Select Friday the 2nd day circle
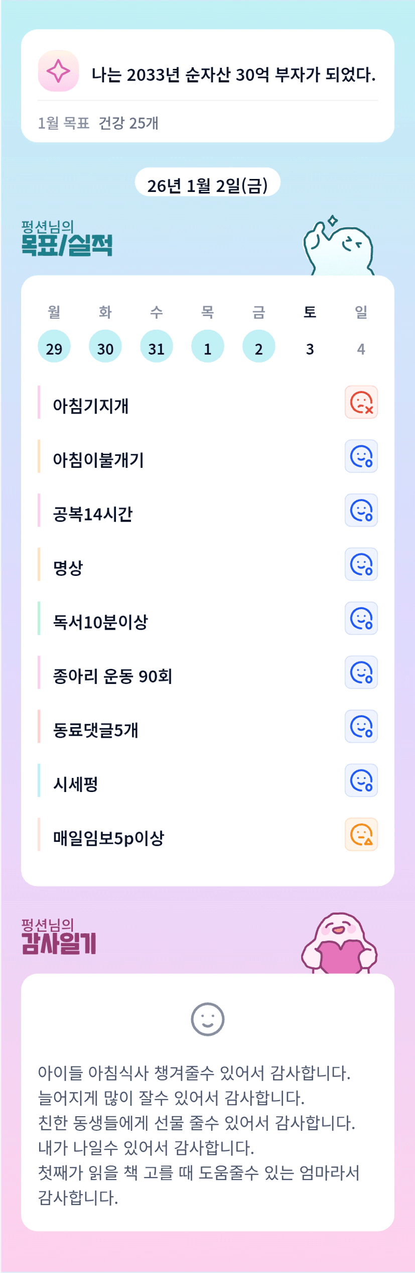Viewport: 415px width, 1273px height. click(x=258, y=346)
